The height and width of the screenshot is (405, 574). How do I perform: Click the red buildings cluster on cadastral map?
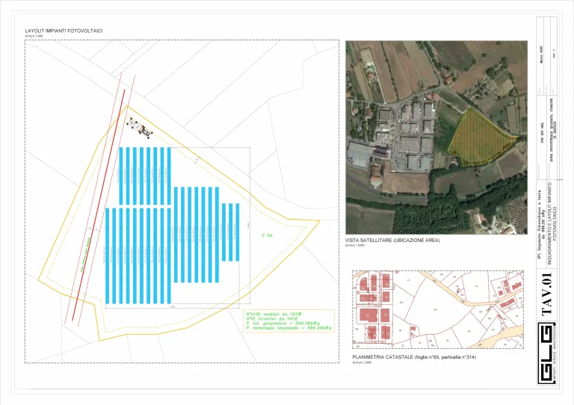374,306
